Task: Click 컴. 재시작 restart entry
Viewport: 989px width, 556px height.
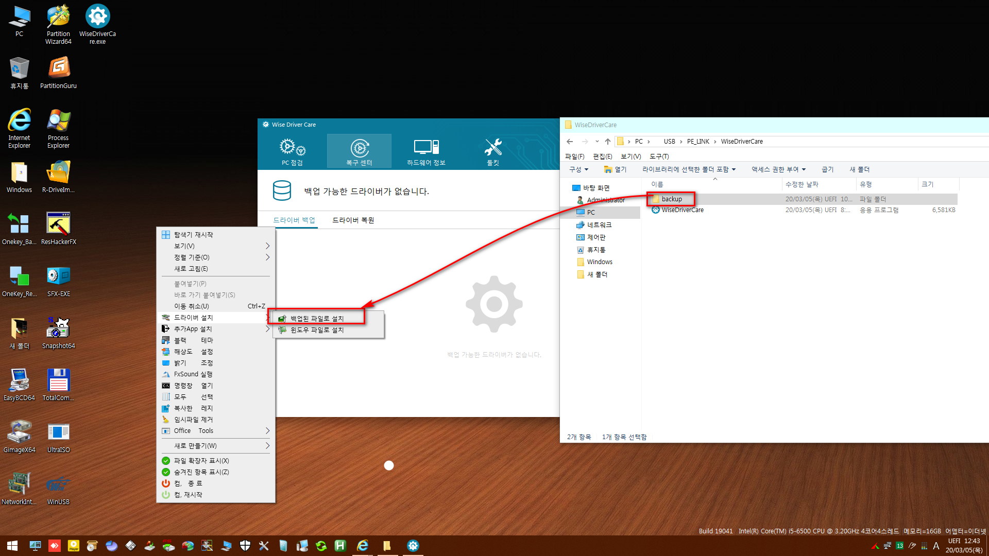Action: [215, 495]
